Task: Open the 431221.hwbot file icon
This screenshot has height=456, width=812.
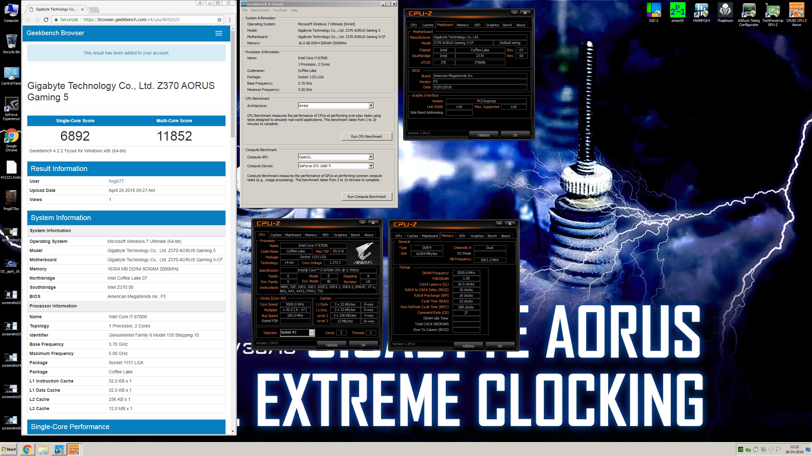Action: click(11, 170)
